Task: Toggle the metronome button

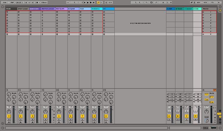Action: [37, 2]
